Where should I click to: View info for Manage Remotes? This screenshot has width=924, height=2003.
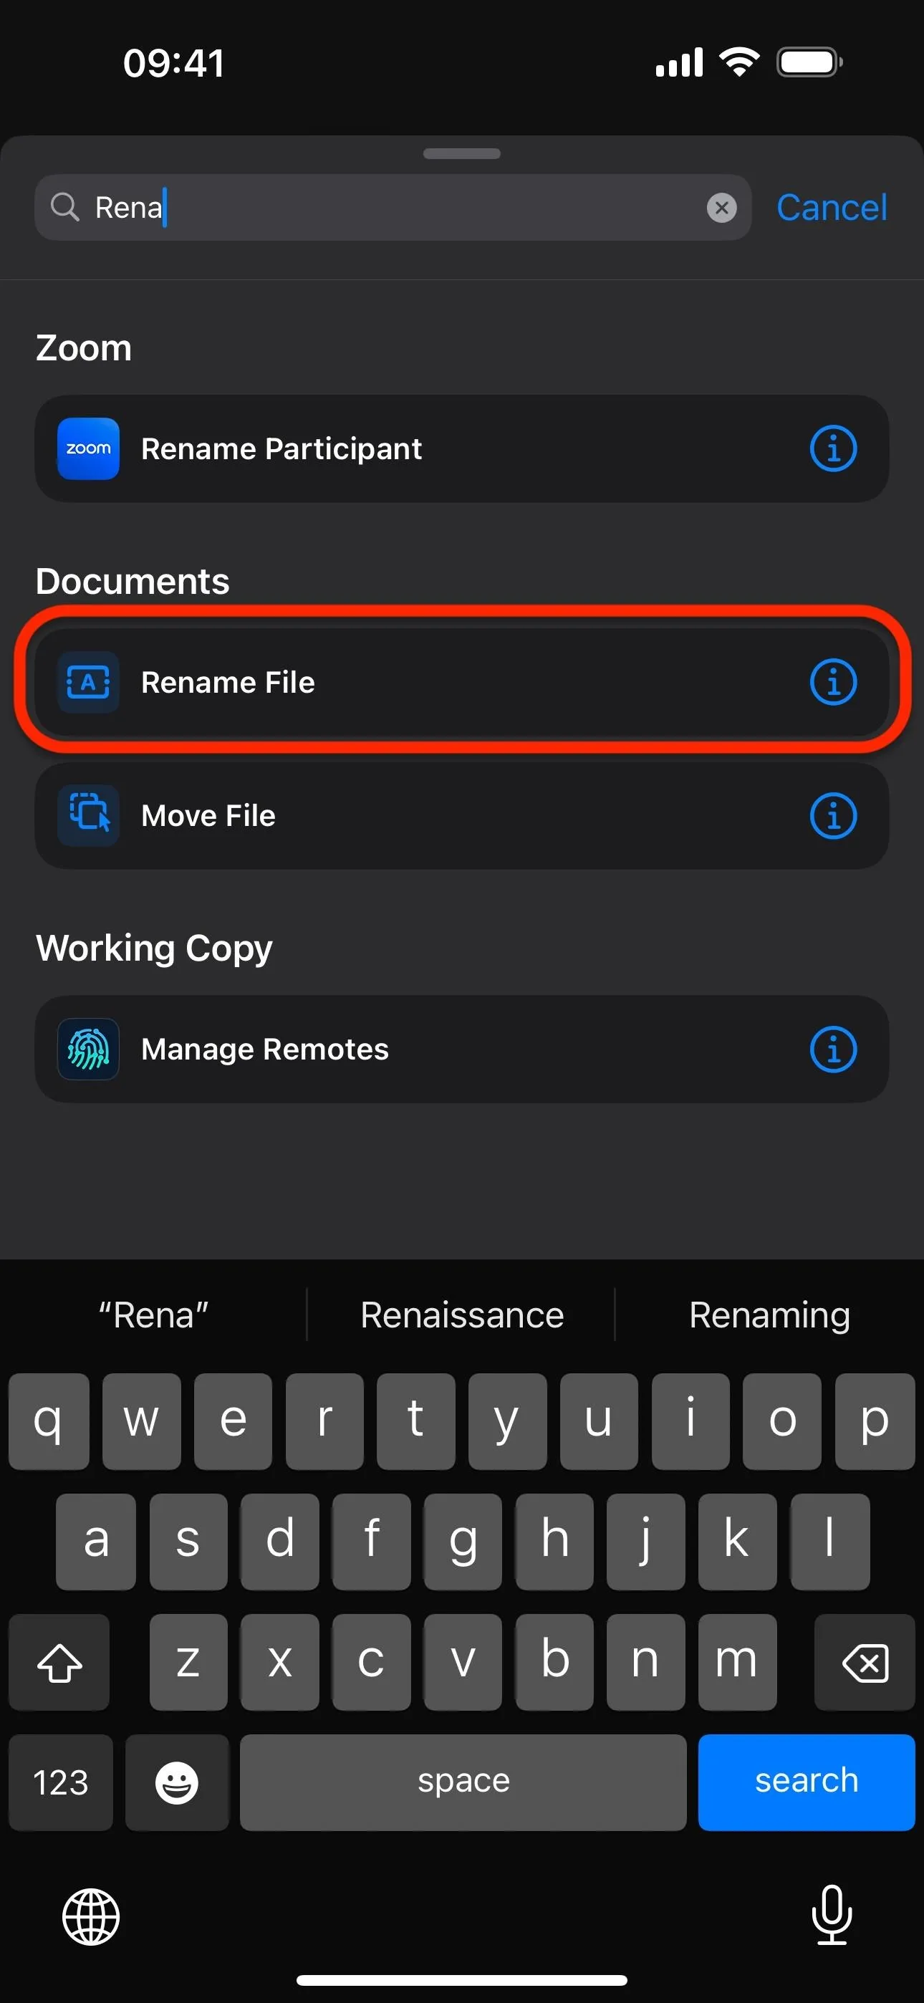(833, 1049)
